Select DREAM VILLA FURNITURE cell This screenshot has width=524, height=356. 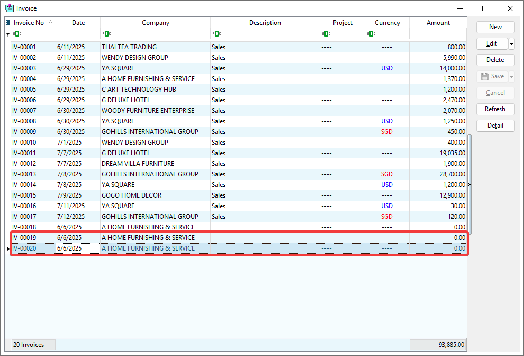(138, 164)
